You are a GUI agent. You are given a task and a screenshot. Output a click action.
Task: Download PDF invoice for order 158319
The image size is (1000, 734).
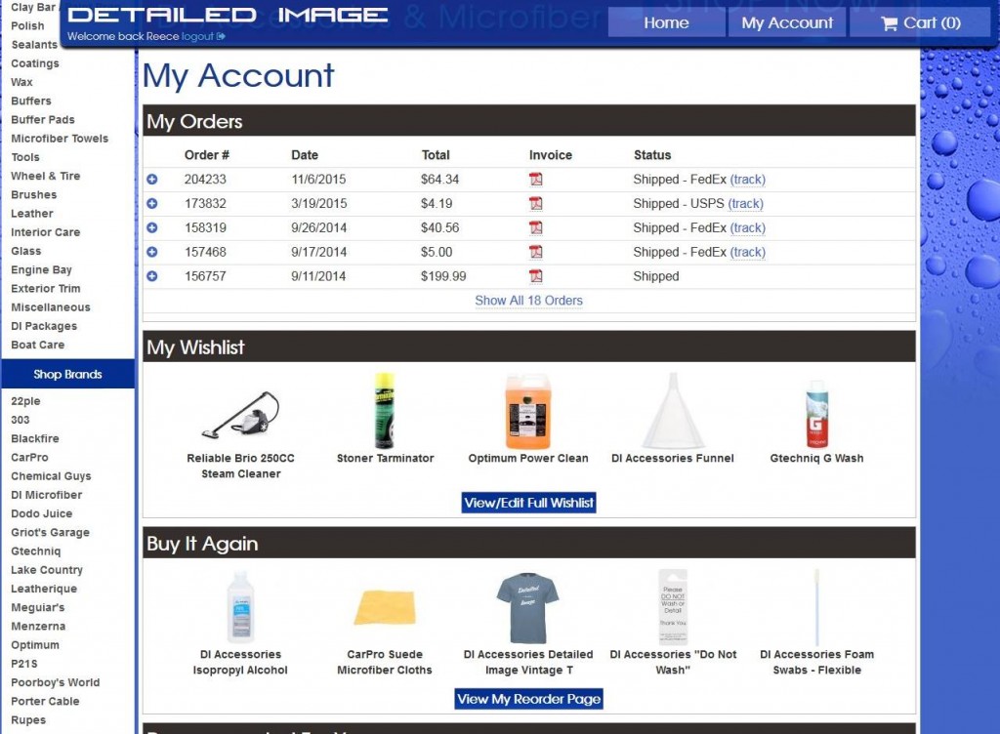click(x=535, y=227)
